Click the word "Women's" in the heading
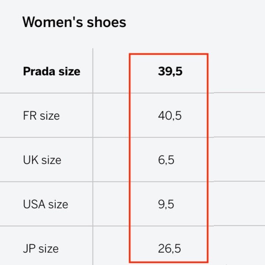The width and height of the screenshot is (265, 265). (53, 22)
